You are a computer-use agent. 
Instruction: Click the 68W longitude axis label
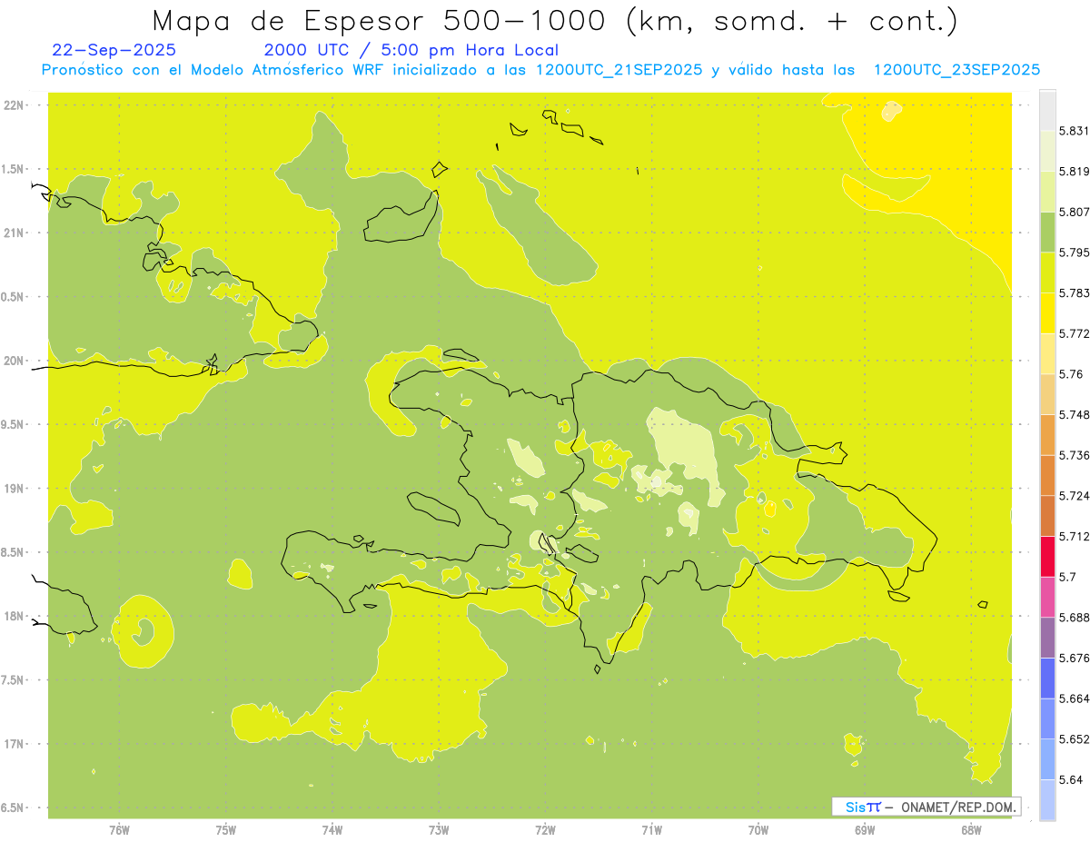tap(971, 829)
